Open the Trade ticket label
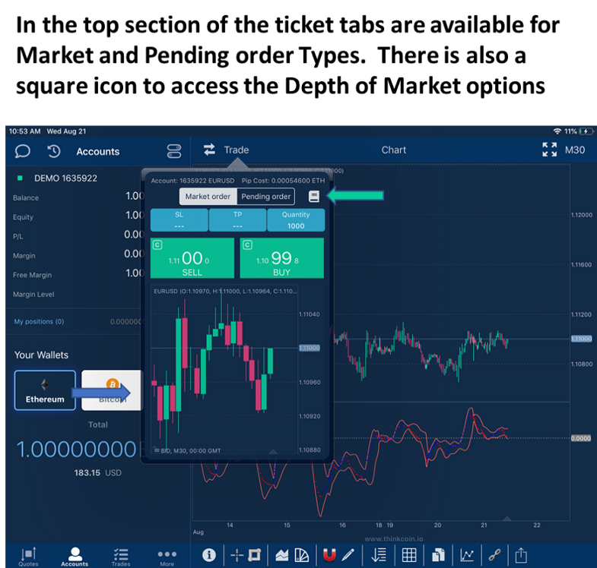This screenshot has width=597, height=568. (236, 150)
